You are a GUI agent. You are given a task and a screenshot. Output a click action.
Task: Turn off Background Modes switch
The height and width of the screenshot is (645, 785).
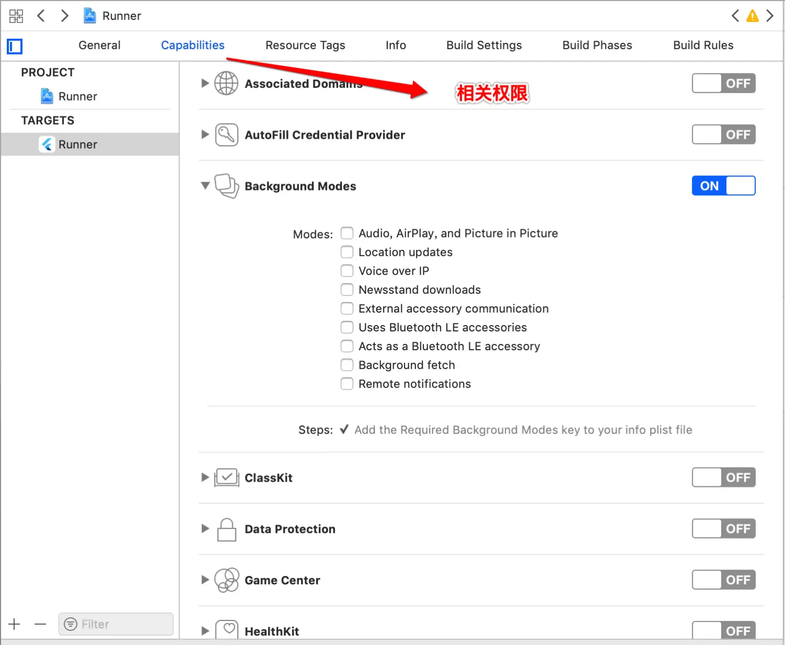(x=724, y=186)
